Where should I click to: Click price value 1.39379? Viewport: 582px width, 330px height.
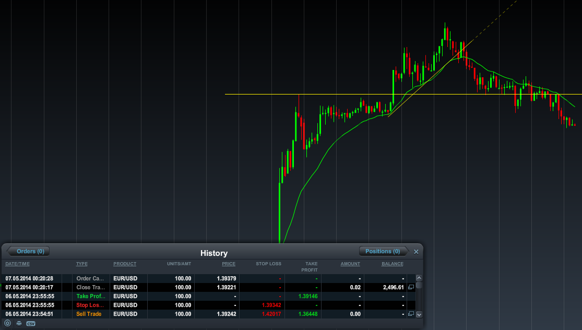(x=227, y=278)
